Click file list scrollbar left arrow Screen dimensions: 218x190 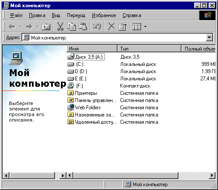click(x=69, y=176)
